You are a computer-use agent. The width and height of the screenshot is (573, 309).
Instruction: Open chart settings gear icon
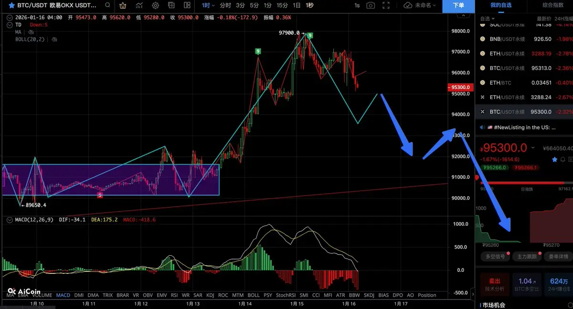pos(155,6)
